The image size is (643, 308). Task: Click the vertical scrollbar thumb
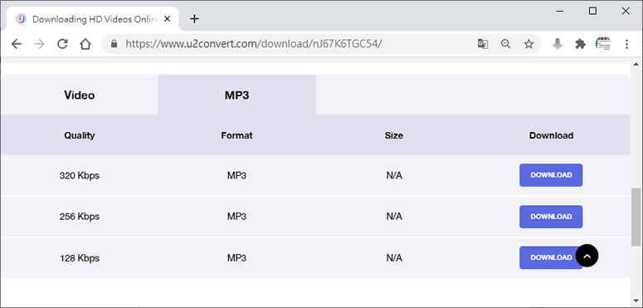[x=636, y=217]
